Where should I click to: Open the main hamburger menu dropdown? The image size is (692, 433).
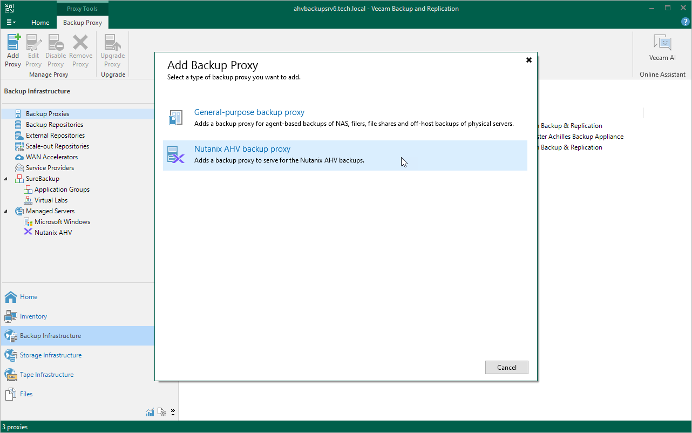pos(11,22)
